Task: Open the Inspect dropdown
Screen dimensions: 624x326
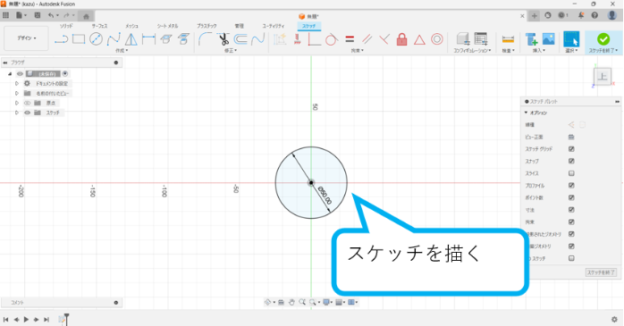Action: tap(508, 51)
